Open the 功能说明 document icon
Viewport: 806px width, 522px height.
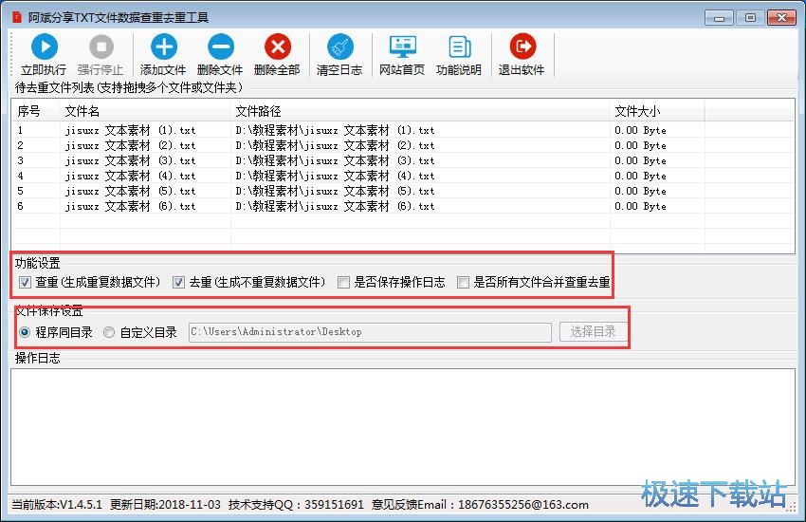click(x=459, y=47)
